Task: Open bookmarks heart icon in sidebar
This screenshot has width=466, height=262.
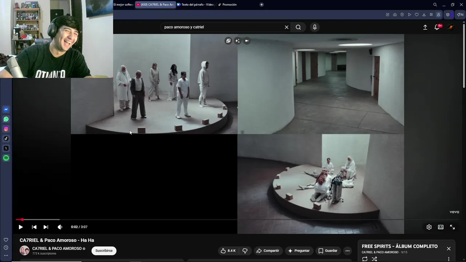Action: (6, 240)
